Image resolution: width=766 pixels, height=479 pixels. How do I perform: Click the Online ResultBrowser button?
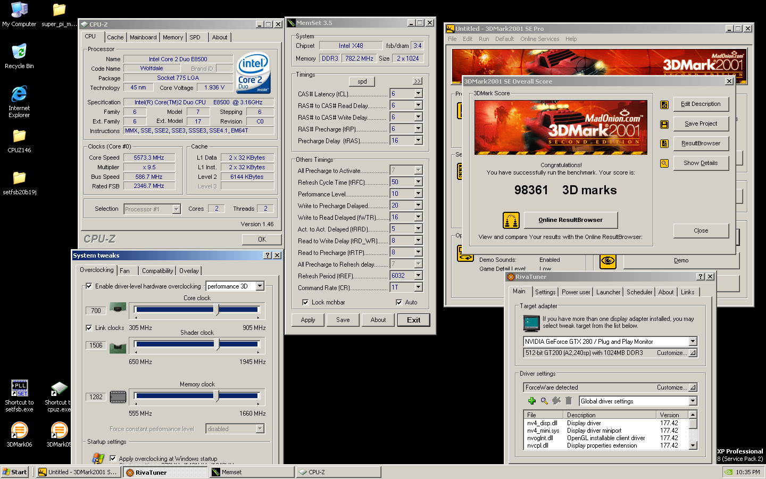571,220
